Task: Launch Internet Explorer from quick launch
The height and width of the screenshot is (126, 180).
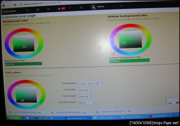Action: pyautogui.click(x=46, y=118)
